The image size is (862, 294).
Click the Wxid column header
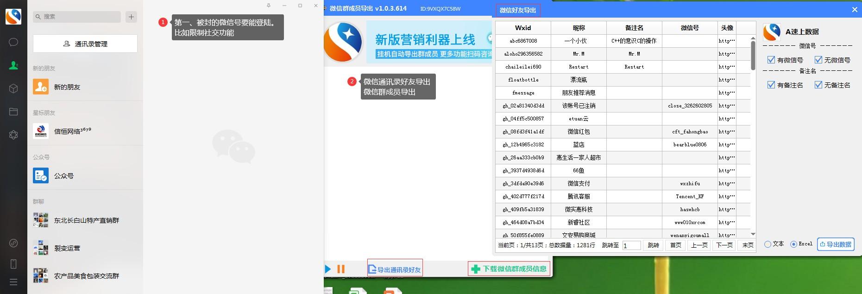point(523,28)
